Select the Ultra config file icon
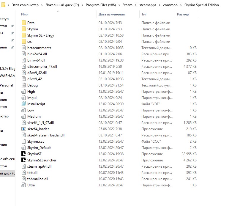240x206 pixels. click(x=23, y=185)
